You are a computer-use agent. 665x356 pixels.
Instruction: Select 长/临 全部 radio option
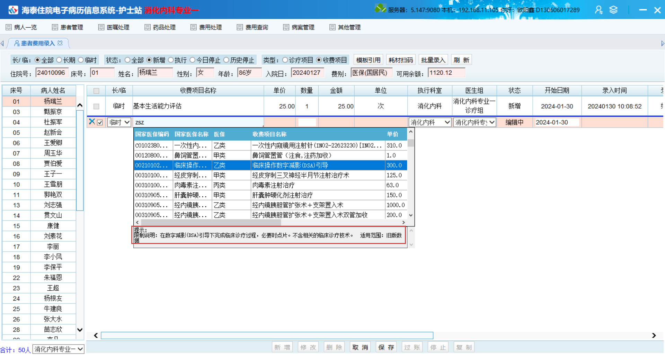click(x=37, y=60)
